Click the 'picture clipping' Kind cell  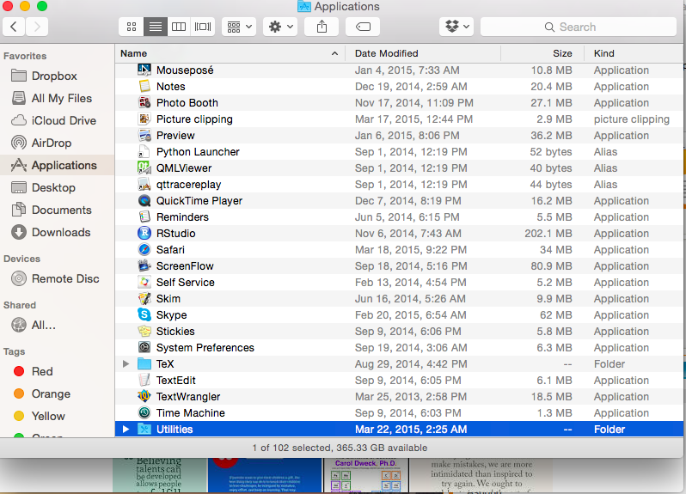[631, 119]
